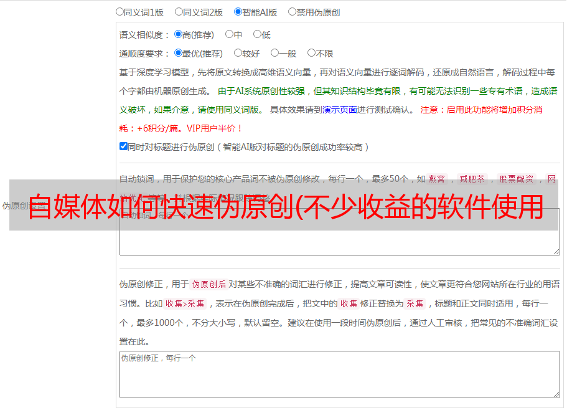Set 语义相似度 to 高(推荐)
This screenshot has height=410, width=567.
click(178, 34)
